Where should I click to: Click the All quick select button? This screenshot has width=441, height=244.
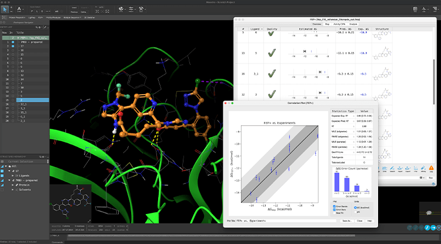tap(57, 12)
